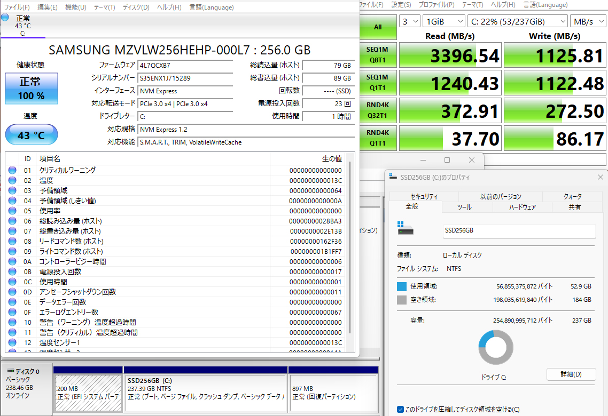Viewport: 608px width, 416px height.
Task: Run all benchmarks with All button
Action: tap(378, 27)
